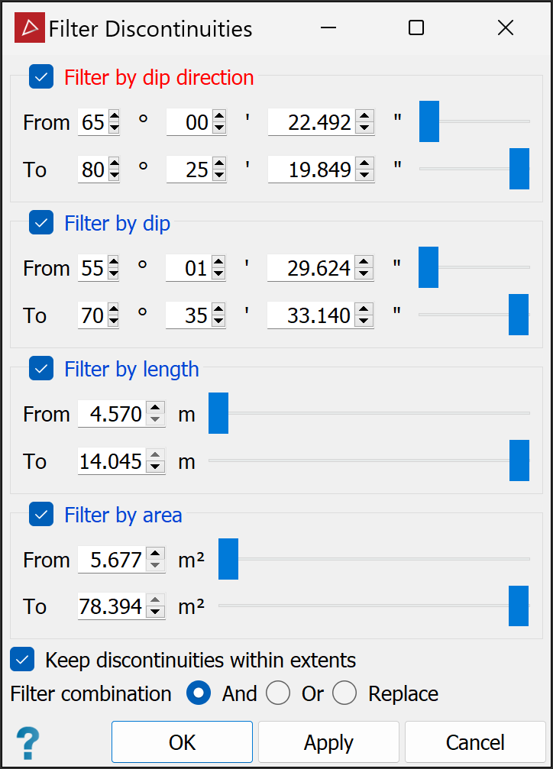Uncheck Filter by dip direction checkbox
The width and height of the screenshot is (553, 769).
click(41, 77)
